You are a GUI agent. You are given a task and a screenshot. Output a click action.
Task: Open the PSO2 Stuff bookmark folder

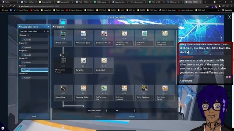90,10
